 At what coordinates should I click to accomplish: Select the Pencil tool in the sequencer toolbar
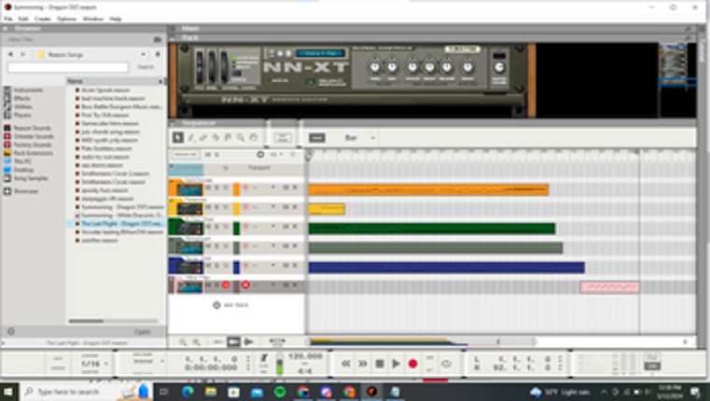190,138
